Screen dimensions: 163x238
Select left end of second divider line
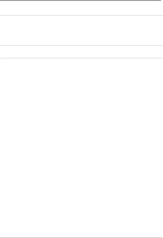coord(1,45)
